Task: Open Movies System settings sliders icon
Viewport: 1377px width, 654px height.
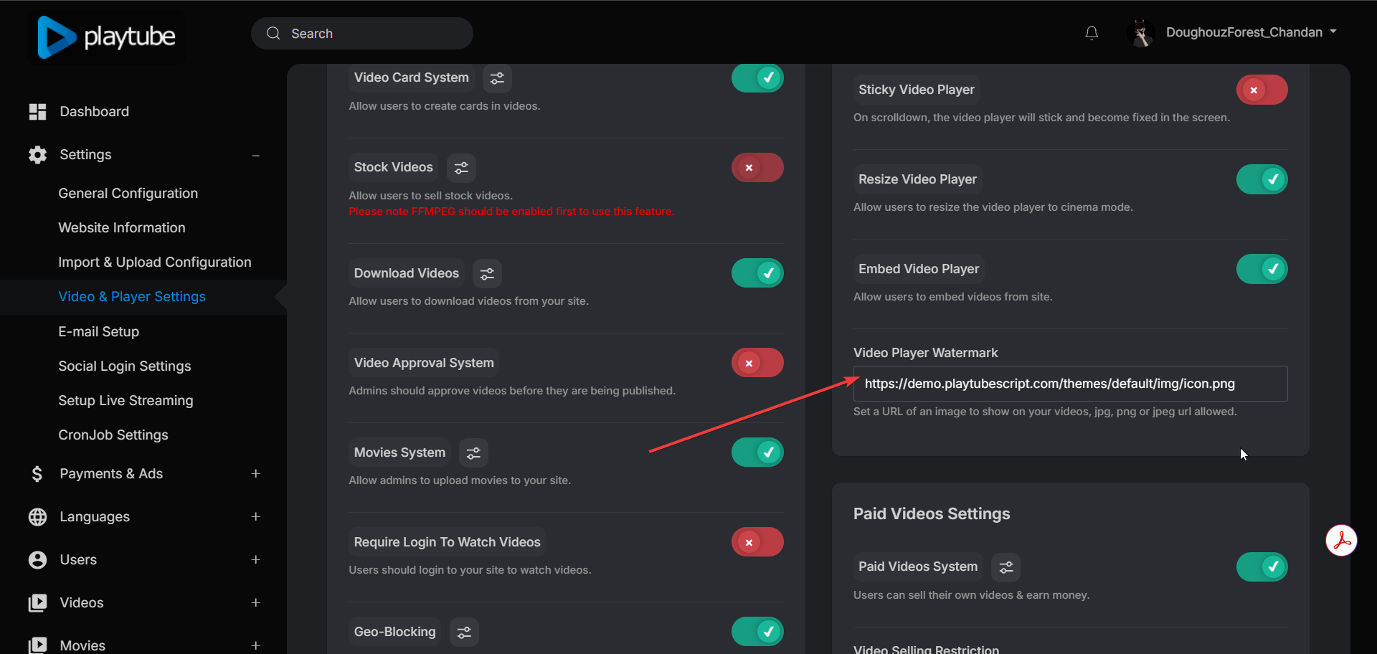Action: 473,453
